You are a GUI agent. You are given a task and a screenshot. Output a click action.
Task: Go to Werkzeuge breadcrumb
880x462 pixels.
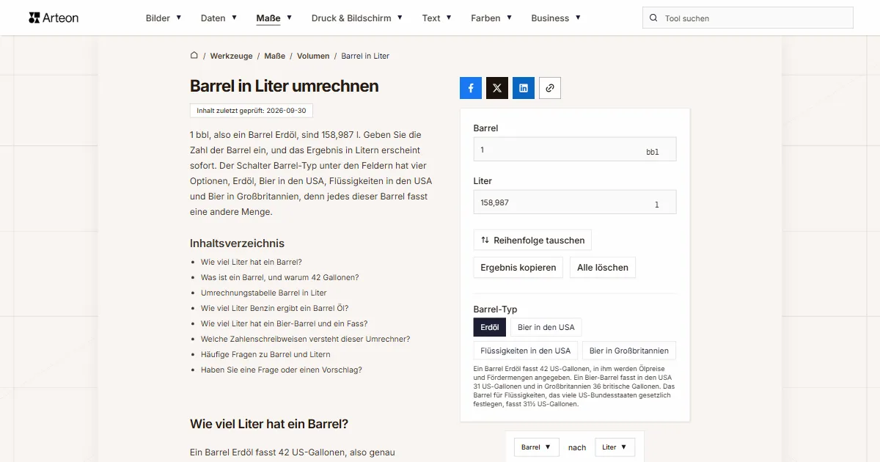point(231,56)
